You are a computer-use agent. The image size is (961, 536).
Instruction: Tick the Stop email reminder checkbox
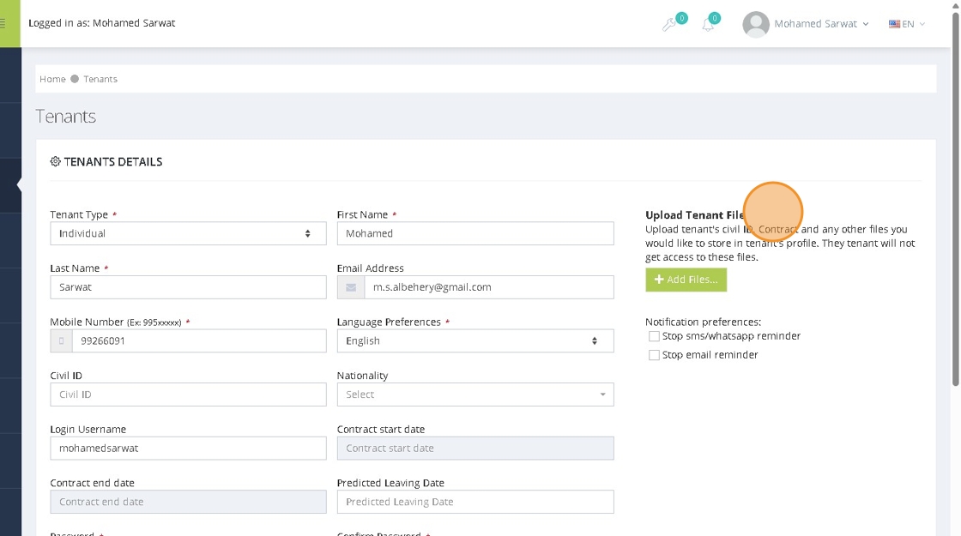pos(655,355)
